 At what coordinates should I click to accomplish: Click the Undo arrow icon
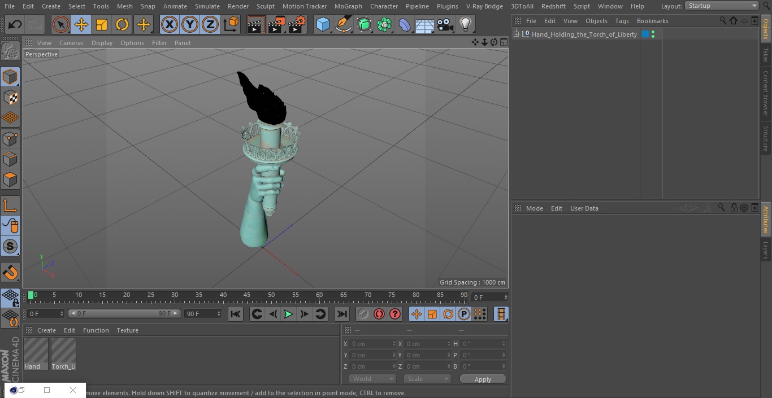tap(15, 24)
